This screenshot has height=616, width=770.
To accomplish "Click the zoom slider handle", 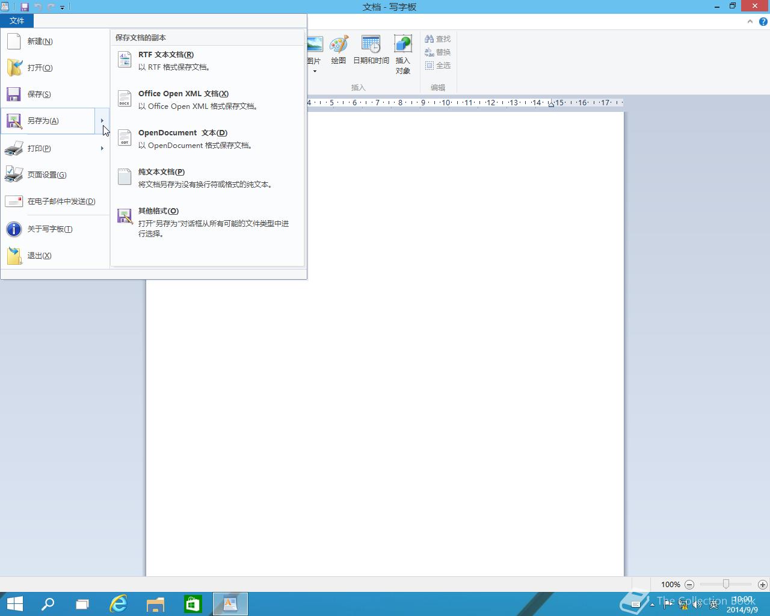I will (x=726, y=584).
